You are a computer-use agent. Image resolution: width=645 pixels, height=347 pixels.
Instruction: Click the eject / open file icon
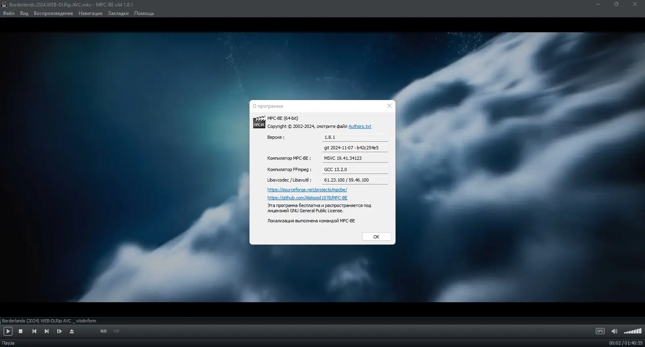coord(72,331)
